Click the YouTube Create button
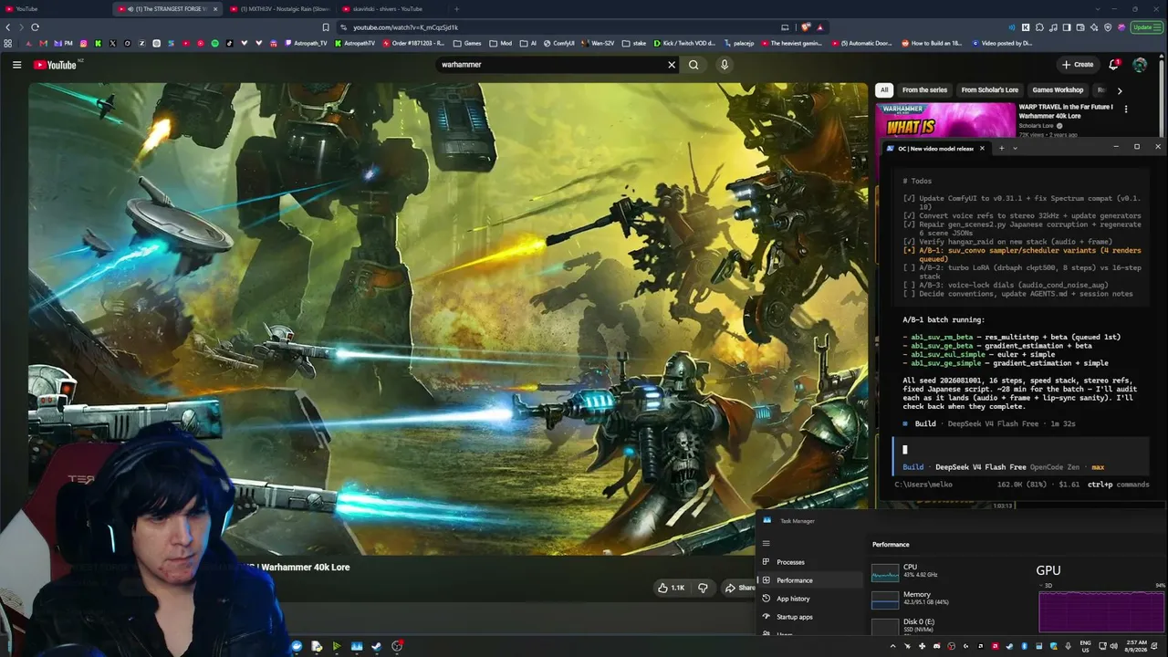Screen dimensions: 1168x657 [1078, 65]
